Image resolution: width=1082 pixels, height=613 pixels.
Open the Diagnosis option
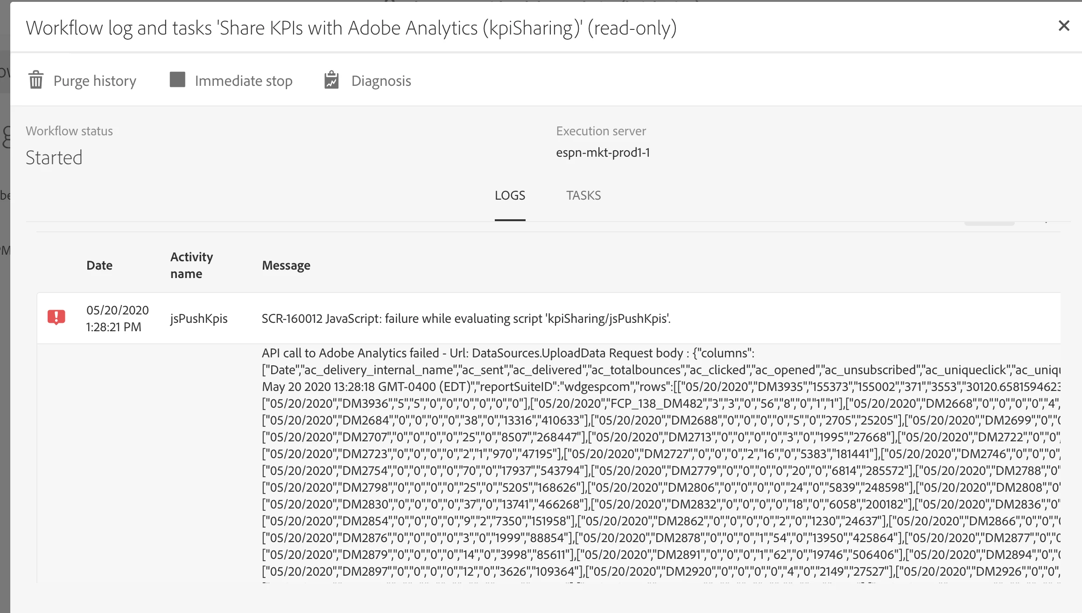point(381,81)
